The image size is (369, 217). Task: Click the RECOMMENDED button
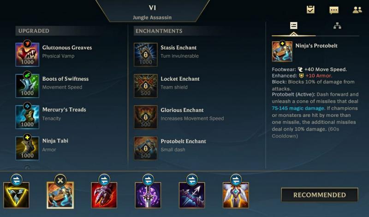[x=320, y=195]
